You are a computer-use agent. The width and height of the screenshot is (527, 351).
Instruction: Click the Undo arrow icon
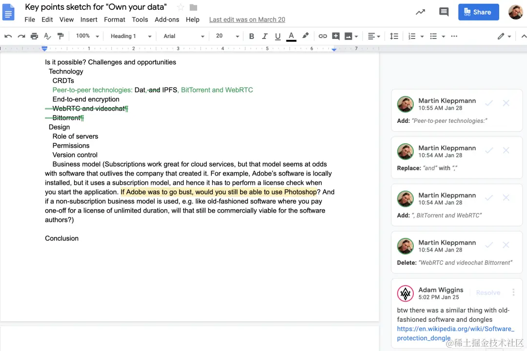click(x=8, y=36)
